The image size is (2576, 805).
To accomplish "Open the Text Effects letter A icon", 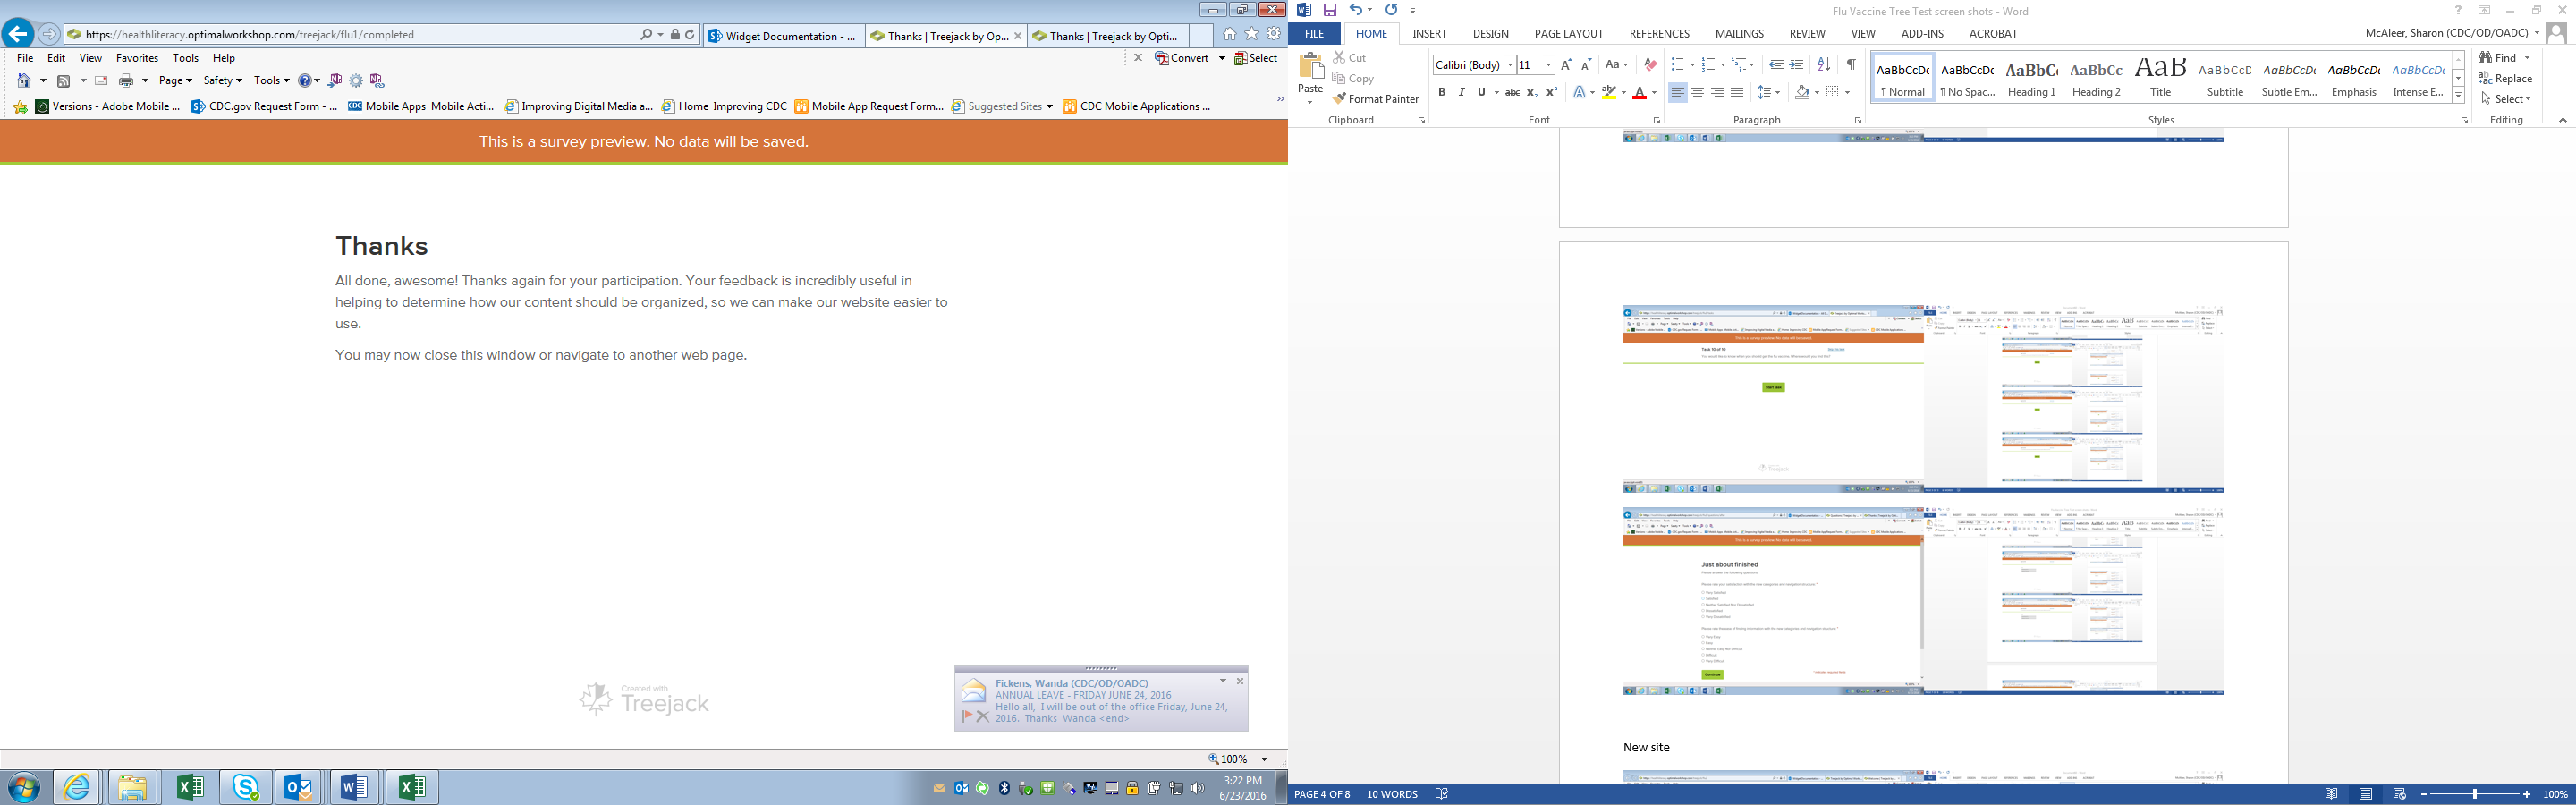I will [1580, 92].
